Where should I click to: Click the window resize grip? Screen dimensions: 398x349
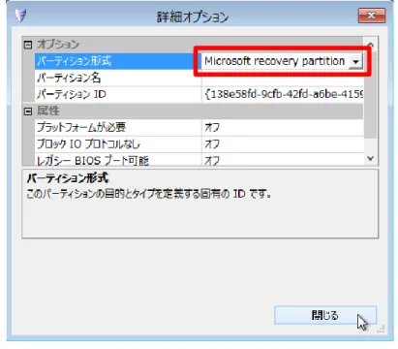(x=381, y=329)
